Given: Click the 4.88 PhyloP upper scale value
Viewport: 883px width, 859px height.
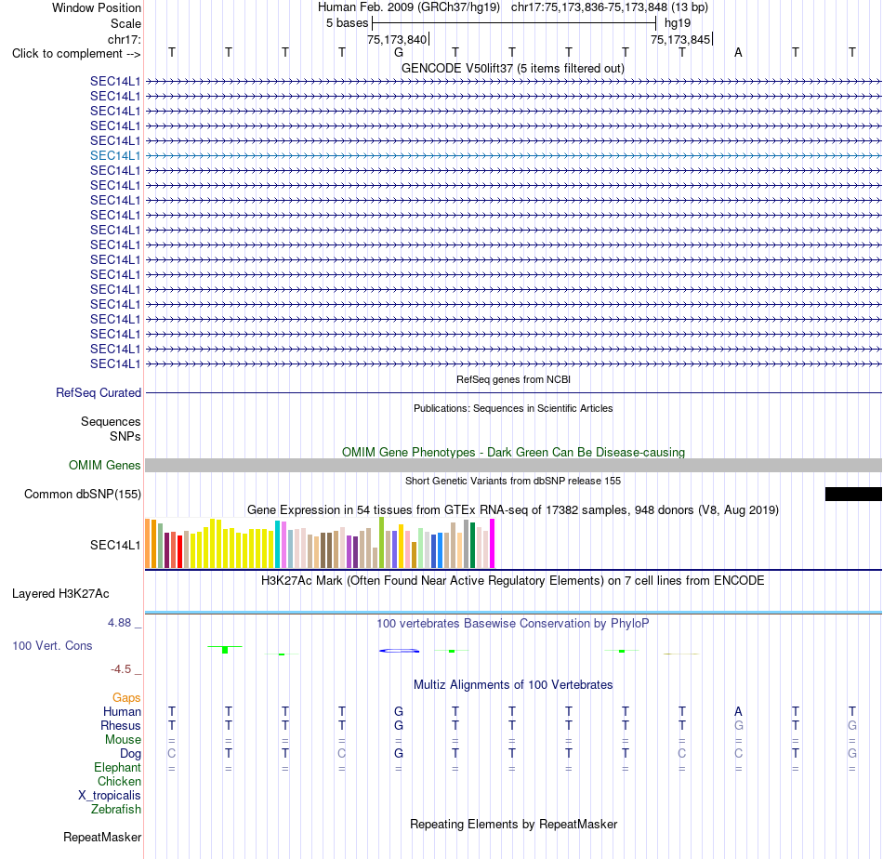Looking at the screenshot, I should pos(119,623).
